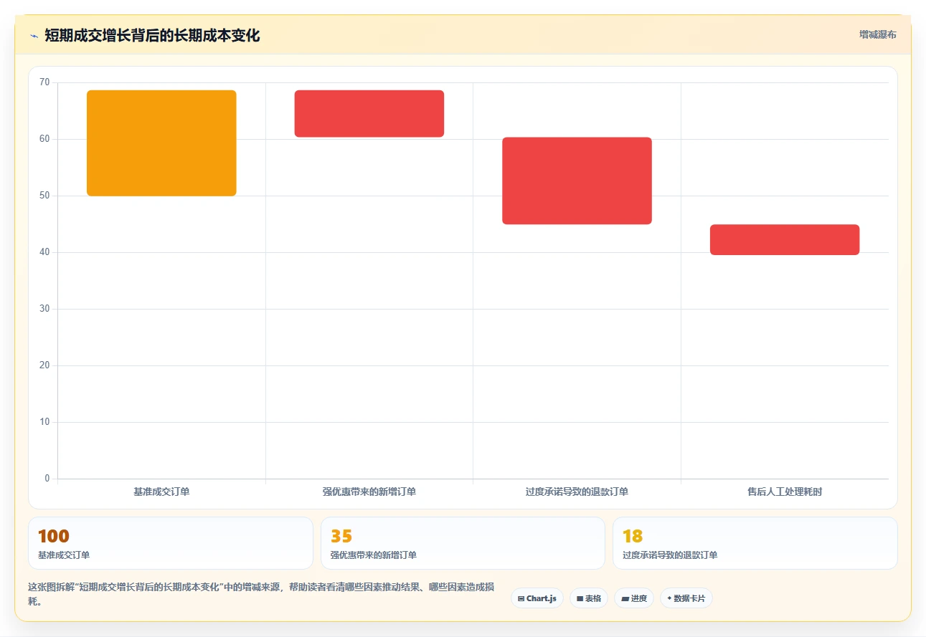Click the orange 基准成交订单 bar
Screen dimensions: 926x637
(161, 143)
